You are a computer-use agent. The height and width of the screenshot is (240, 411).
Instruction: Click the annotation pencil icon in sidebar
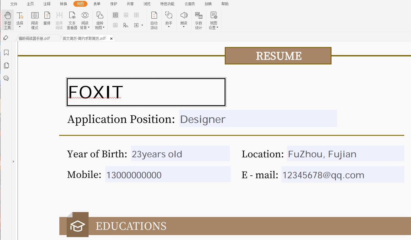pos(6,38)
